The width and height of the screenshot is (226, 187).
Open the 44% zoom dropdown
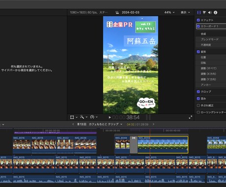pos(169,12)
